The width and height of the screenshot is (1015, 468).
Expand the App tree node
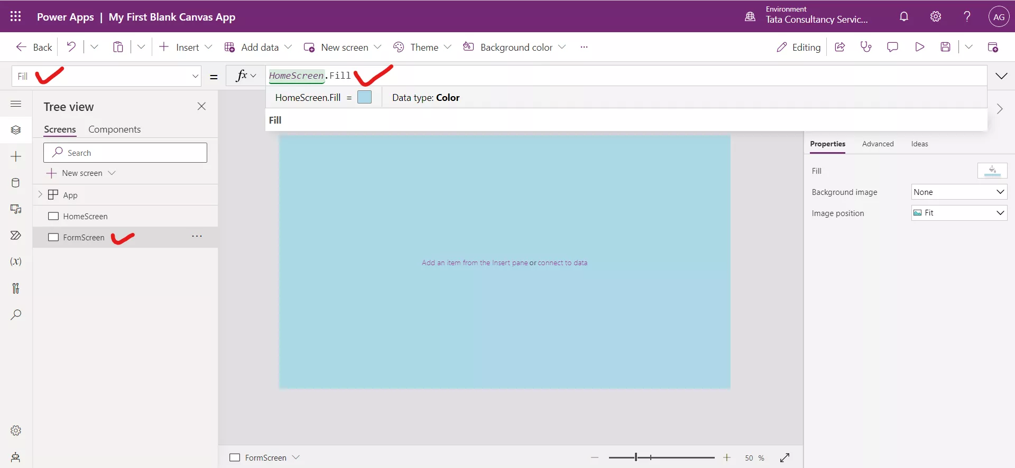click(x=40, y=194)
